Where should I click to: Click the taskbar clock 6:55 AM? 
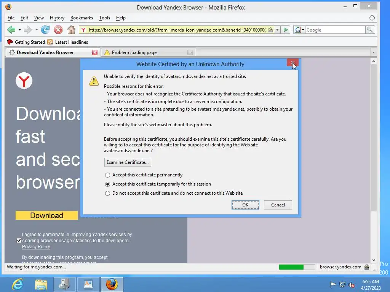[370, 282]
